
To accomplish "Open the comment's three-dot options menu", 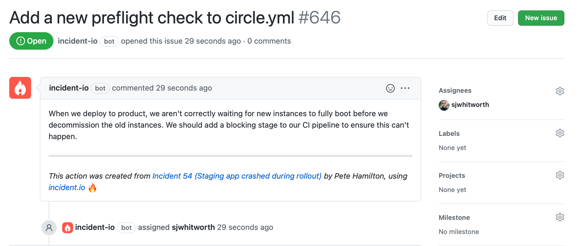I will click(x=405, y=88).
